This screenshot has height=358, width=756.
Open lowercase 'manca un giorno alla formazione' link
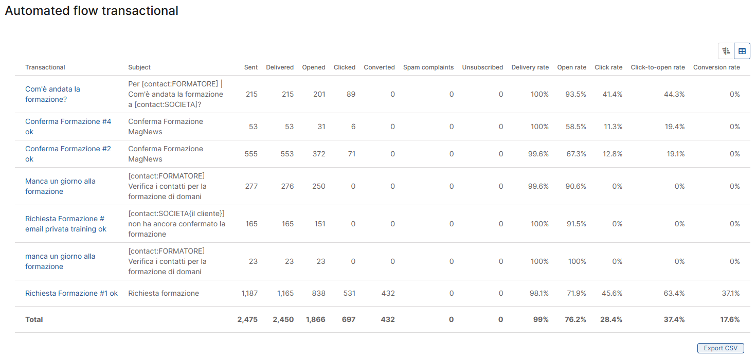point(60,261)
